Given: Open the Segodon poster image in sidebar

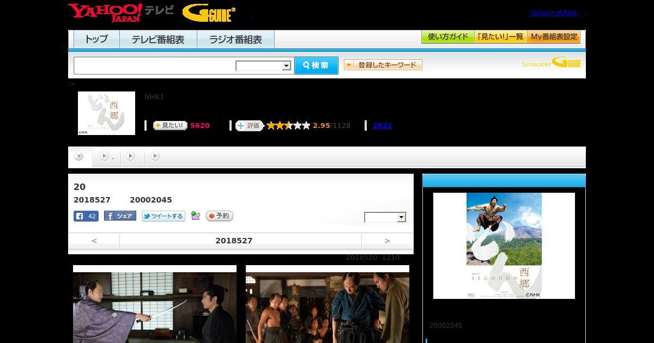Looking at the screenshot, I should coord(504,246).
